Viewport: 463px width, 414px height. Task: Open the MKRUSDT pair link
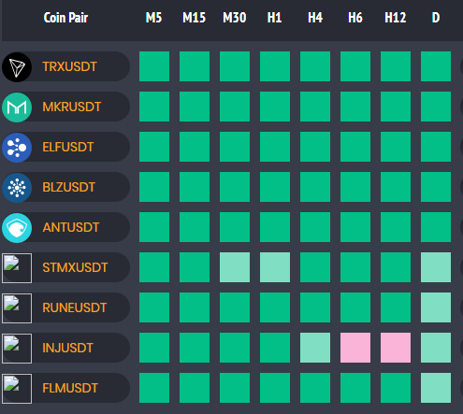pyautogui.click(x=72, y=107)
